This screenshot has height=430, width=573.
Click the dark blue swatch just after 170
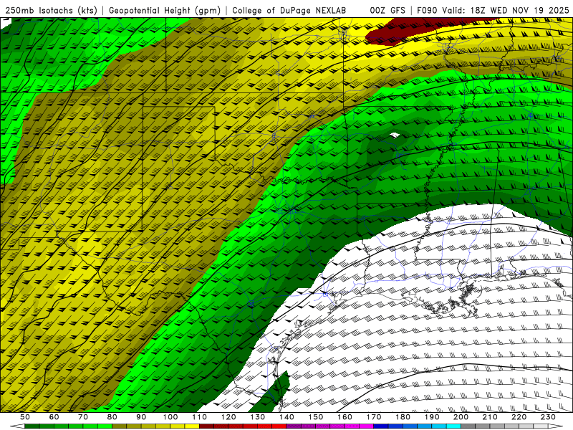(381, 426)
